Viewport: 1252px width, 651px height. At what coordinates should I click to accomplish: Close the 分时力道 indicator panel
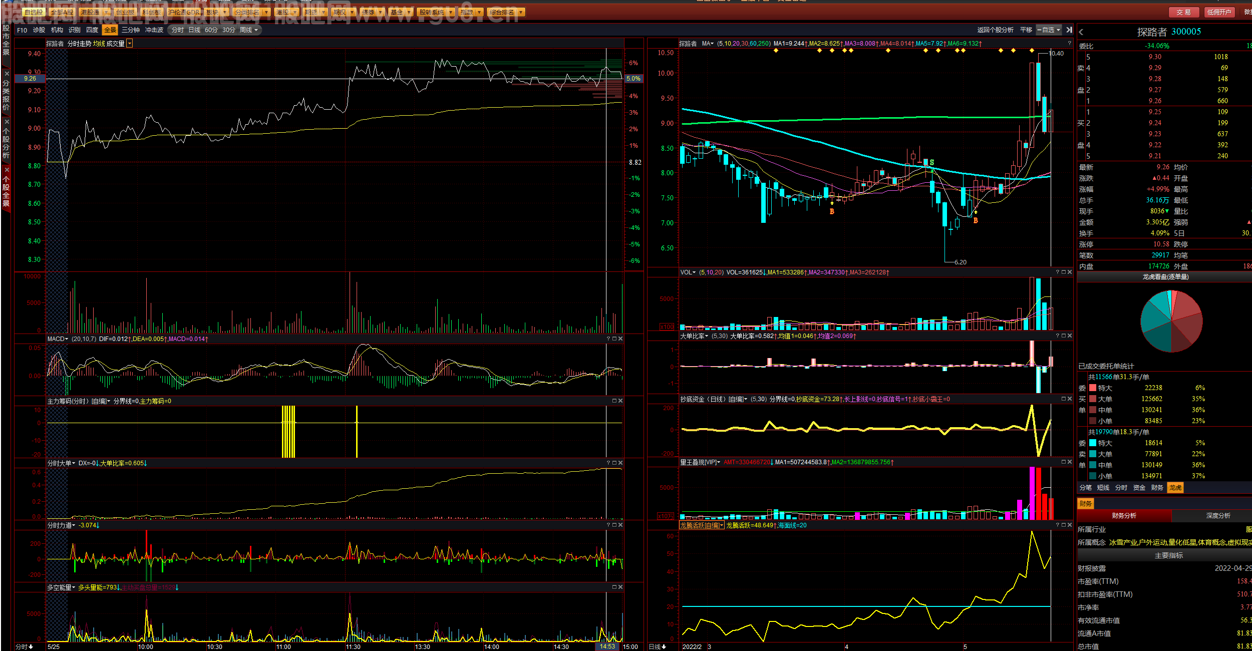(x=620, y=525)
